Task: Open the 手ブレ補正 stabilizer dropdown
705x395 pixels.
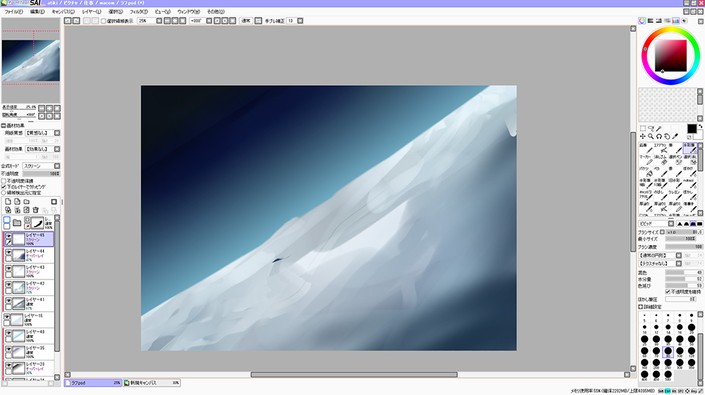Action: [x=300, y=20]
